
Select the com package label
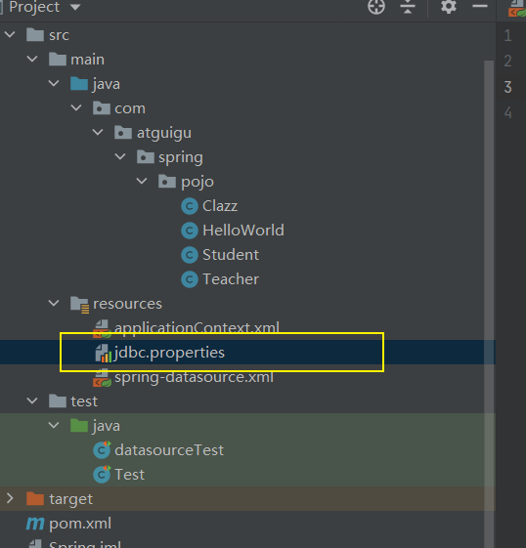[x=130, y=108]
